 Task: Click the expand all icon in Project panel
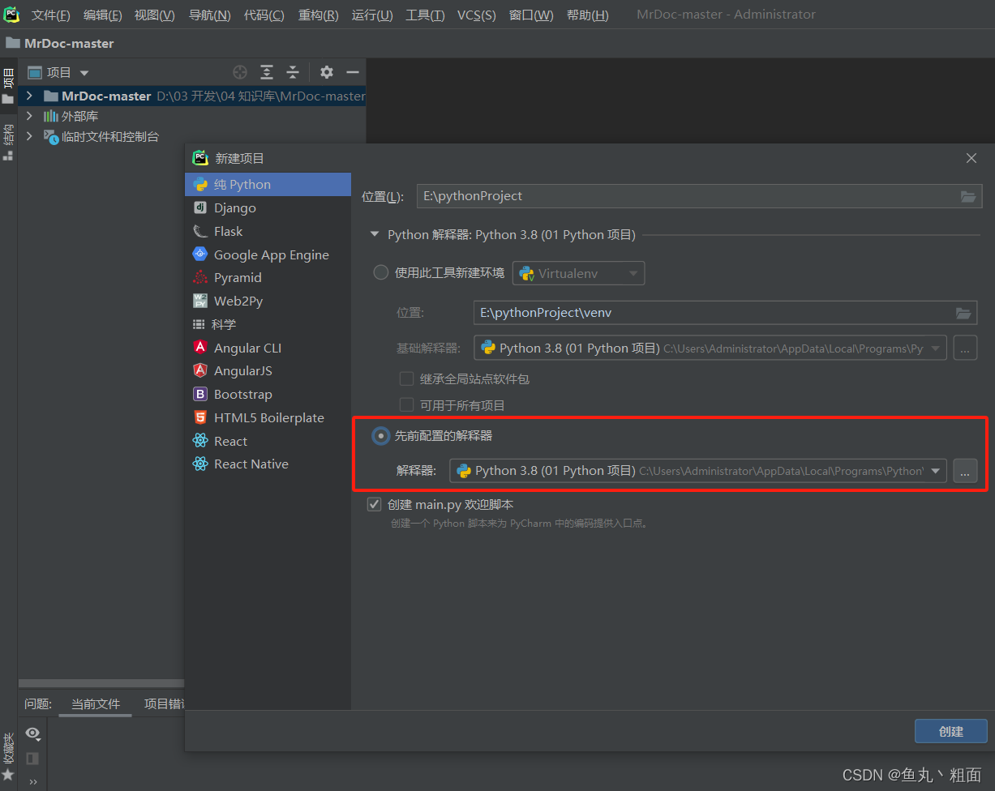coord(267,72)
